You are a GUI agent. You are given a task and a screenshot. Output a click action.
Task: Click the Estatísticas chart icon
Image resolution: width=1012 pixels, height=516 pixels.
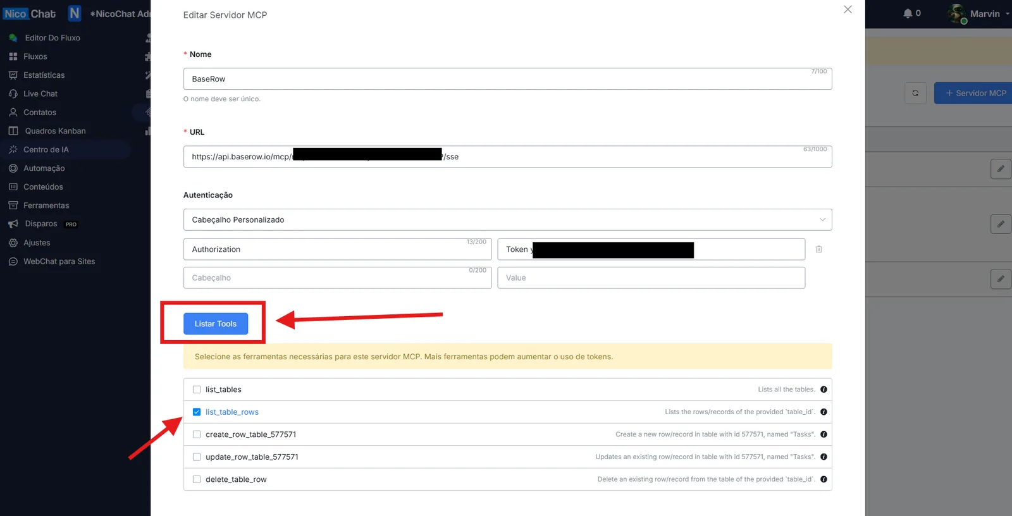coord(13,75)
